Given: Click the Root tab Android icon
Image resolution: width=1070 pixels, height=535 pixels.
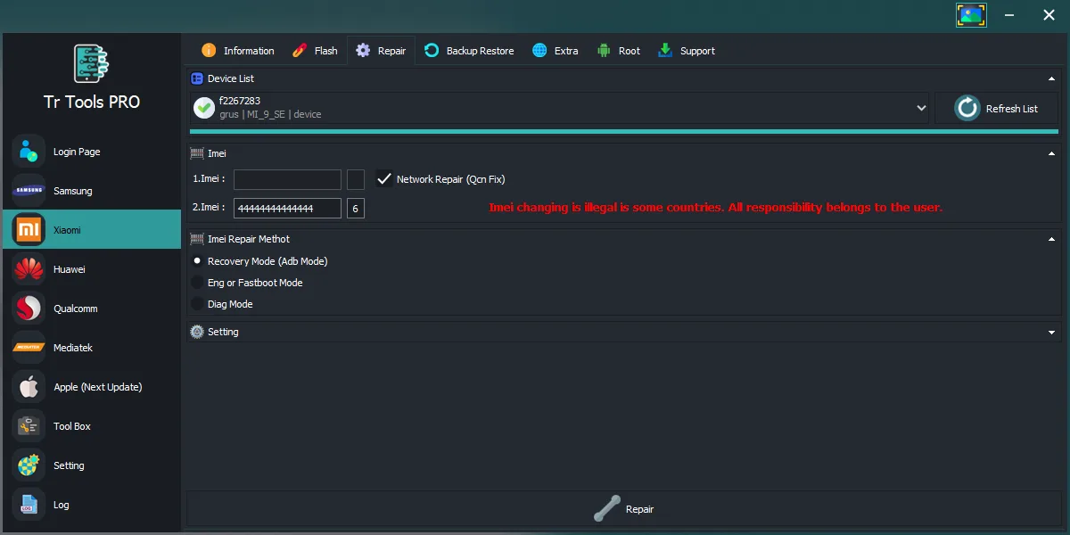Looking at the screenshot, I should click(x=605, y=50).
